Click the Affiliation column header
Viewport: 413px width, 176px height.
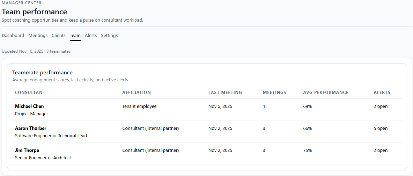tap(137, 93)
